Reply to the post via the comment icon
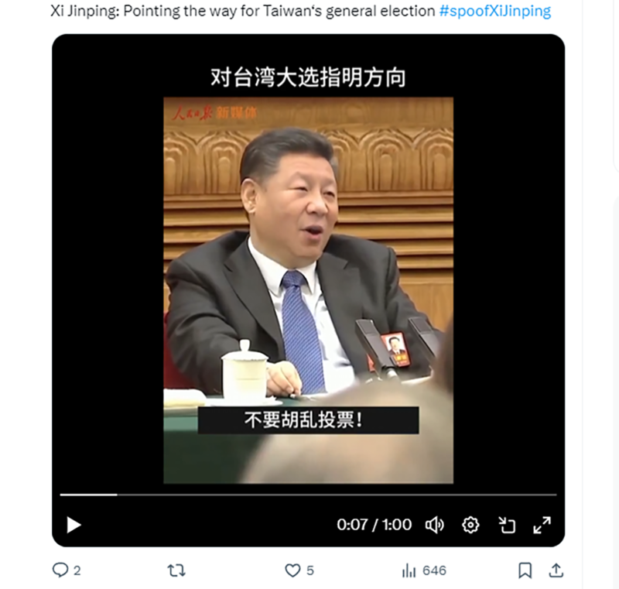This screenshot has height=589, width=619. 60,570
